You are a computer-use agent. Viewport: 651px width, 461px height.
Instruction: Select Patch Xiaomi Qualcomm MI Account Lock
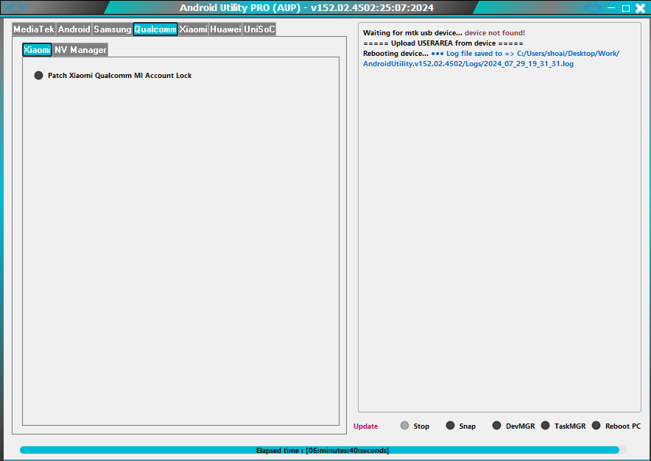(x=38, y=75)
